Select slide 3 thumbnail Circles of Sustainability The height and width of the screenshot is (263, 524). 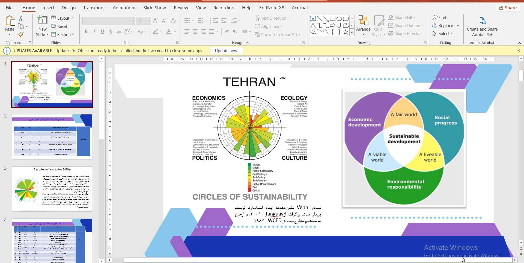click(52, 189)
